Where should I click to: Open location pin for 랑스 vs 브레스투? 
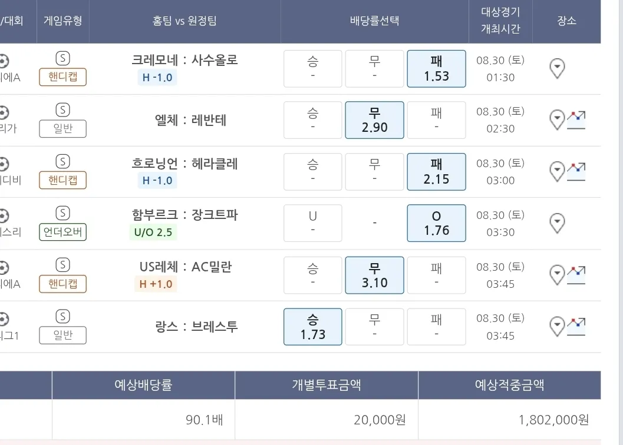pos(557,327)
